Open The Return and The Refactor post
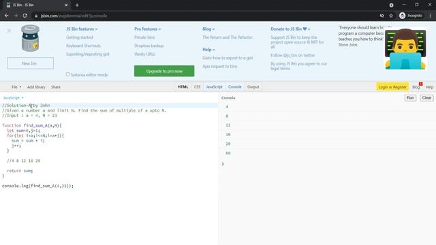The width and height of the screenshot is (436, 245). click(227, 37)
